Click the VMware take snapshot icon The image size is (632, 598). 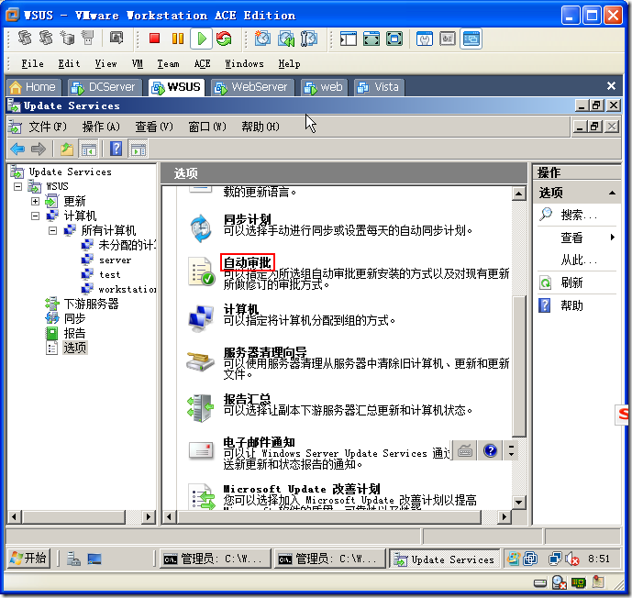(262, 39)
